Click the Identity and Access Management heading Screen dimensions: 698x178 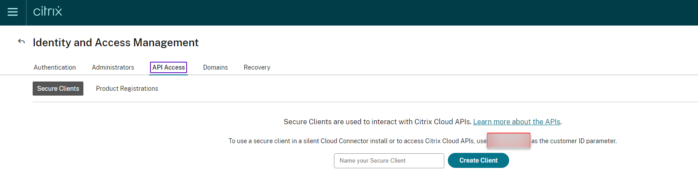[x=116, y=43]
